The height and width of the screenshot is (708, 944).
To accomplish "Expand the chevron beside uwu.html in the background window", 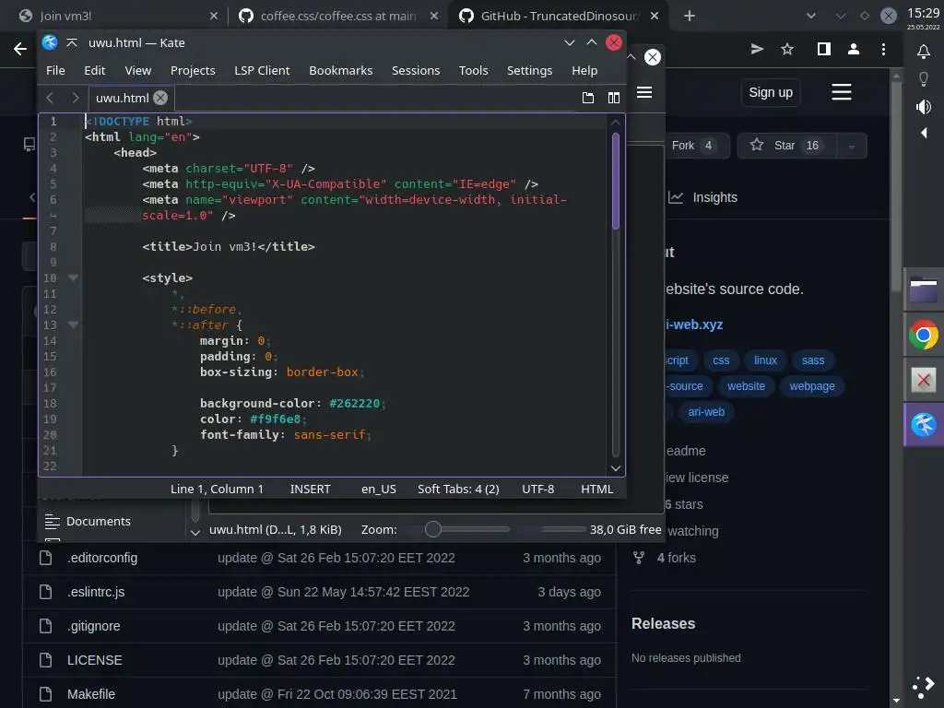I will tap(195, 532).
